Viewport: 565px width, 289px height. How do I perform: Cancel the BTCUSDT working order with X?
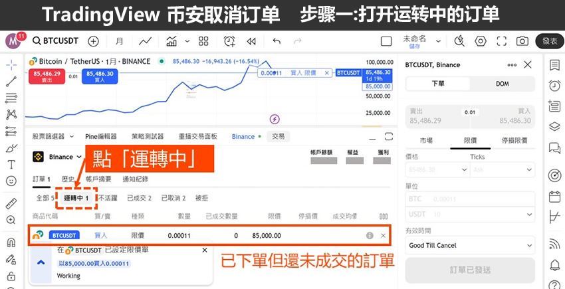[383, 235]
